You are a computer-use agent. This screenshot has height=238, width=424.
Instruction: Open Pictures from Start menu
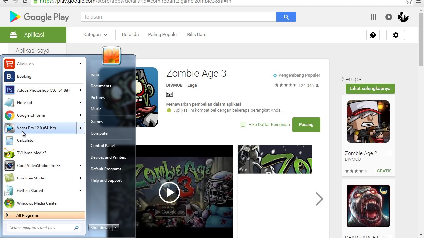tap(98, 98)
